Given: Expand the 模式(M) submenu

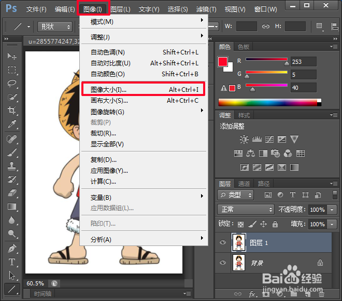Looking at the screenshot, I should pyautogui.click(x=143, y=22).
